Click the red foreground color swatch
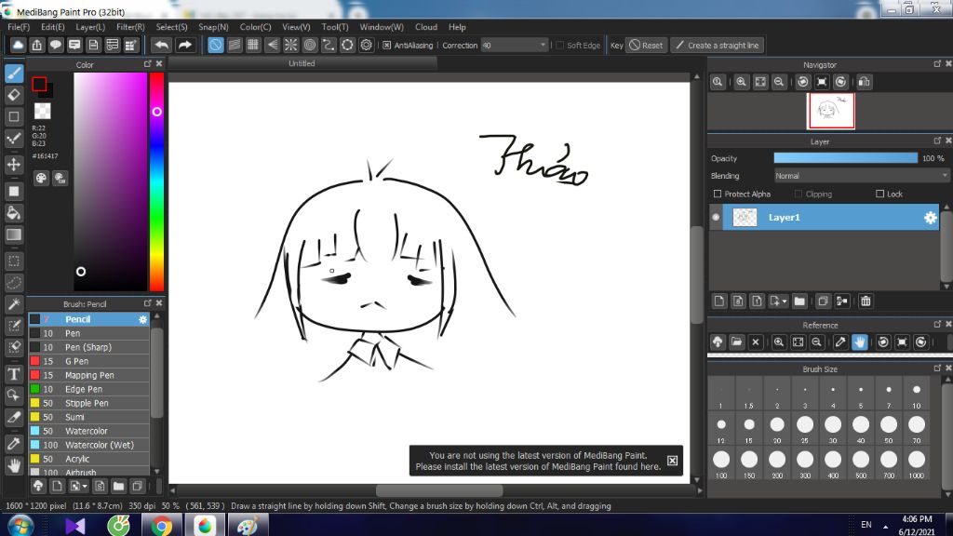The width and height of the screenshot is (953, 536). (39, 85)
